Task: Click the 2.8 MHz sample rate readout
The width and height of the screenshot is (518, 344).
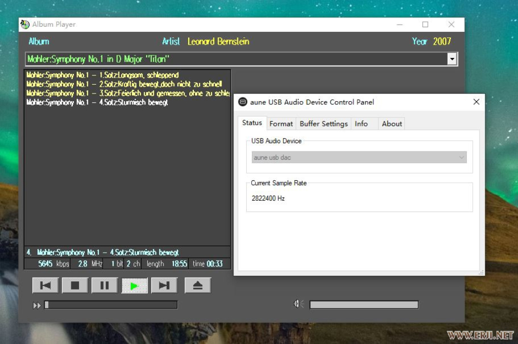Action: pyautogui.click(x=90, y=263)
